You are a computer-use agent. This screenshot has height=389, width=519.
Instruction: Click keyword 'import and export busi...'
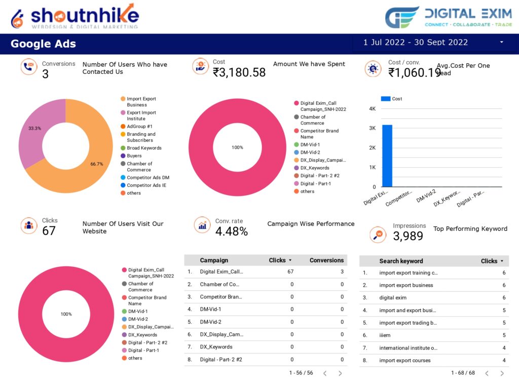point(407,310)
